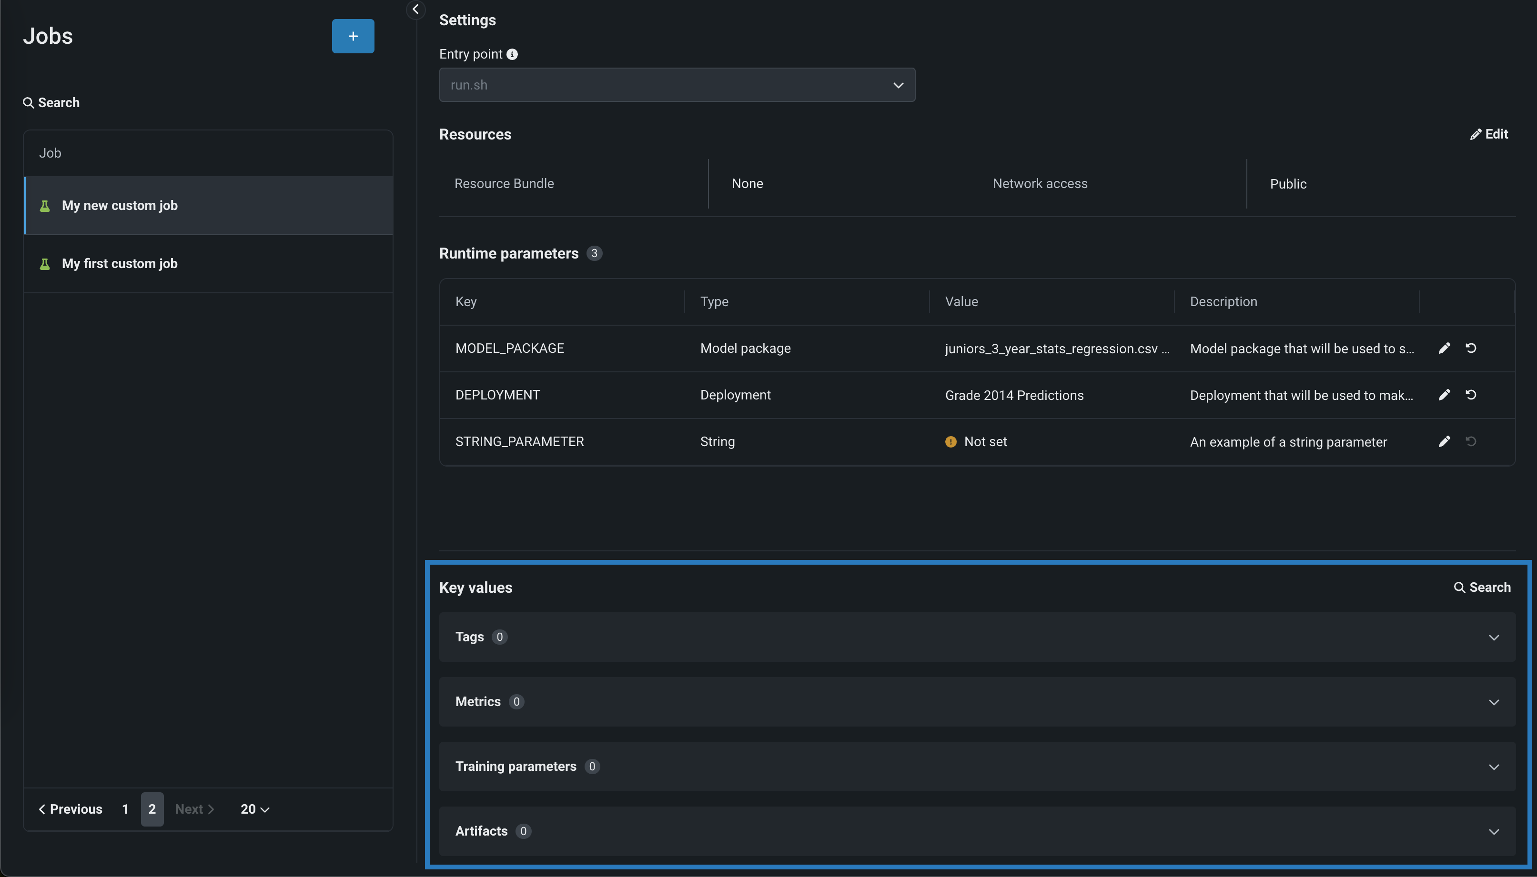Viewport: 1537px width, 877px height.
Task: Edit the STRING_PARAMETER with pencil icon
Action: (1444, 441)
